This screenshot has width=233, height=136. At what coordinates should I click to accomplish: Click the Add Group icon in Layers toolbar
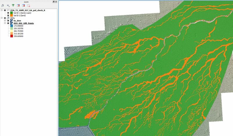[x=3, y=5]
